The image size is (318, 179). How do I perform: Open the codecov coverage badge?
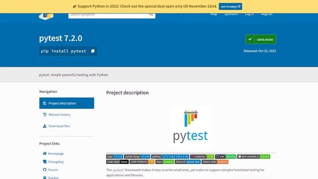202,157
